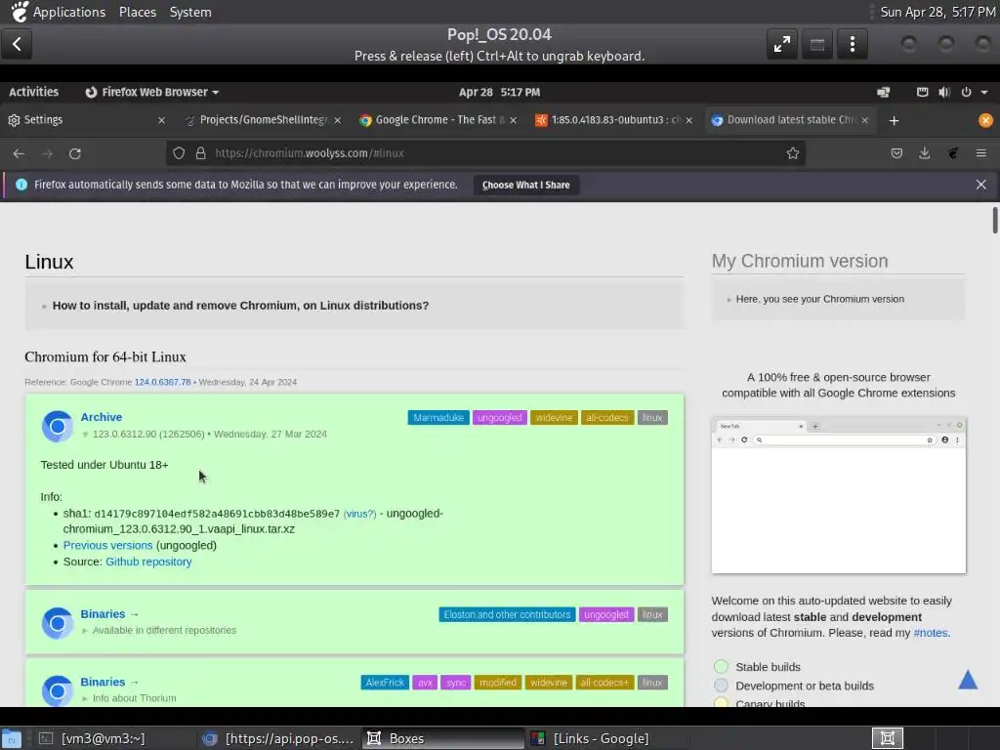This screenshot has height=750, width=1000.
Task: Bookmark this page with star icon
Action: point(793,153)
